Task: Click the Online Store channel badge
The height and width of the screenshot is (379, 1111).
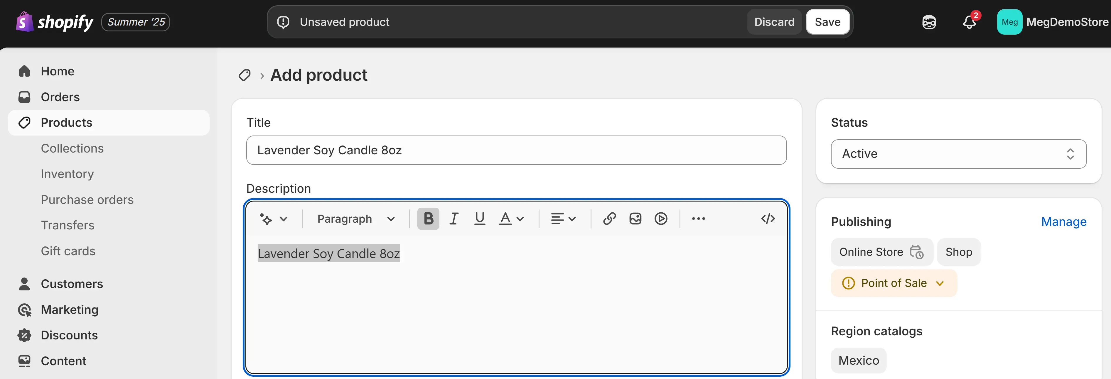Action: [x=881, y=252]
